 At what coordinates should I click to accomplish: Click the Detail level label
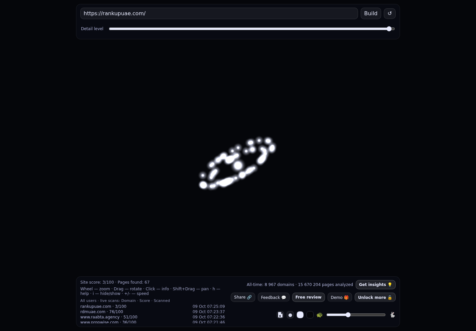click(92, 29)
